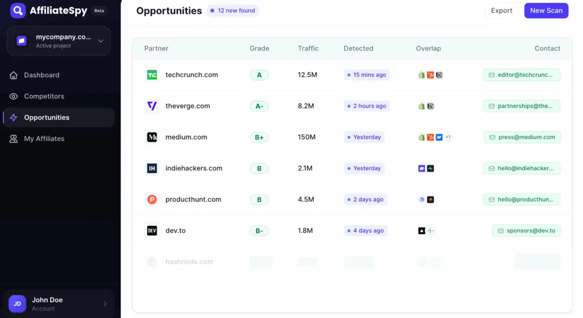Select Opportunities in the sidebar
Image resolution: width=583 pixels, height=318 pixels.
59,118
